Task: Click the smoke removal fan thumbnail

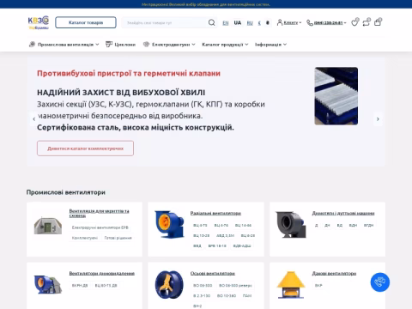Action: click(x=48, y=284)
